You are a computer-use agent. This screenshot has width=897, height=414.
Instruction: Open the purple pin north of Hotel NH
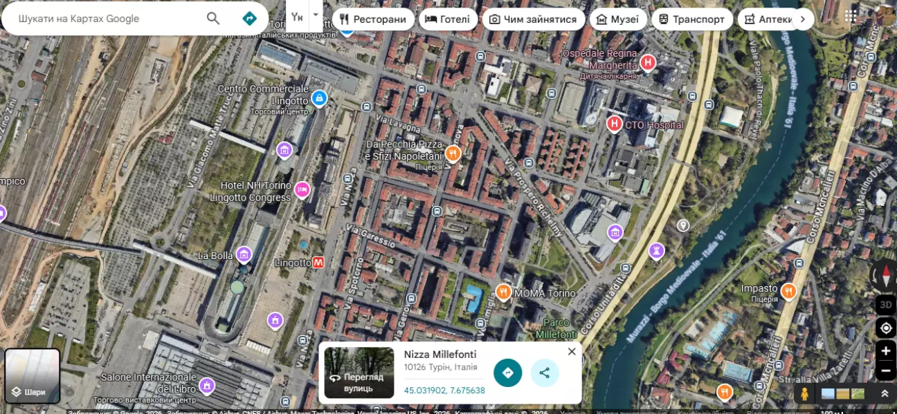(284, 149)
